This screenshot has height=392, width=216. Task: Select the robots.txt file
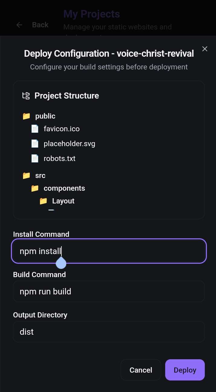(60, 158)
